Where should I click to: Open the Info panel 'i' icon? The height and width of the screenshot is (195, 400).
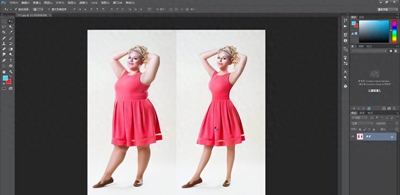click(346, 40)
